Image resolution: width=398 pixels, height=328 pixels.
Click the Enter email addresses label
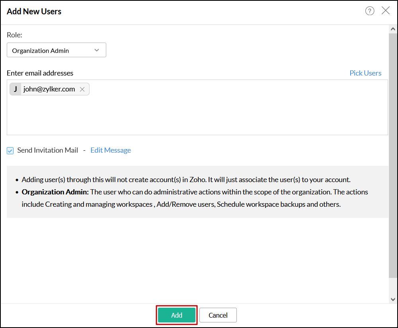coord(40,73)
